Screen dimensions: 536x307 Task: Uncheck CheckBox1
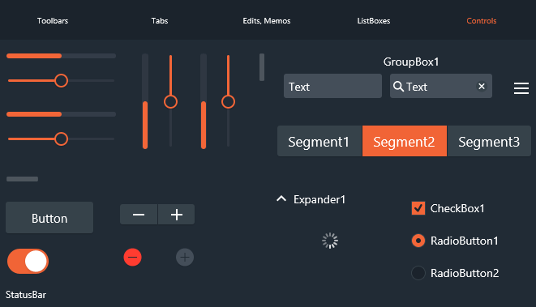(418, 208)
